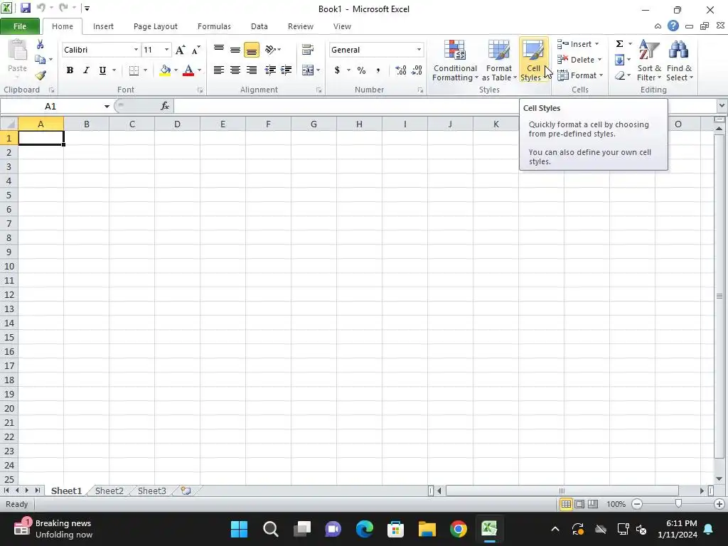Click Increase Decimal icon
Screen dimensions: 728x546
[x=401, y=70]
